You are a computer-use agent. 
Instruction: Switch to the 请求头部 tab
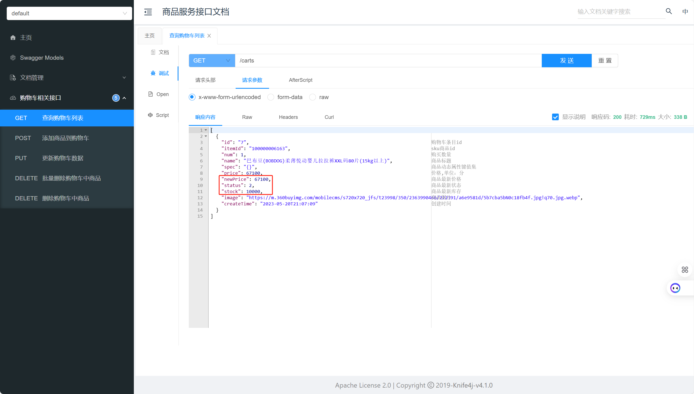(205, 80)
